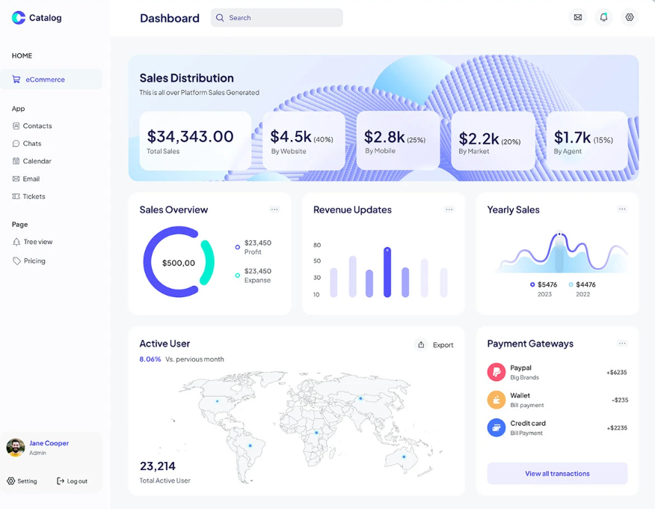Click the tallest dark revenue bar
This screenshot has height=509, width=655.
tap(387, 272)
